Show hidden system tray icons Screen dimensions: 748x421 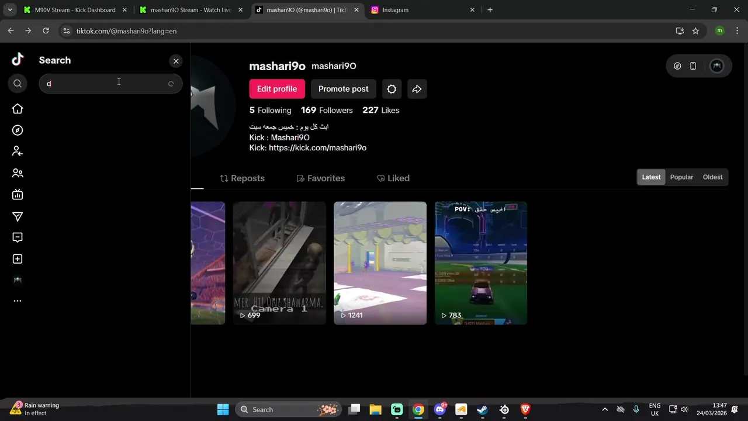coord(604,409)
